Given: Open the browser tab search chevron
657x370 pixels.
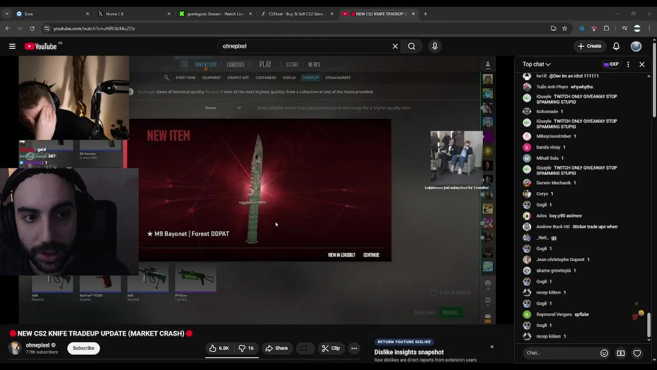Looking at the screenshot, I should [x=7, y=14].
